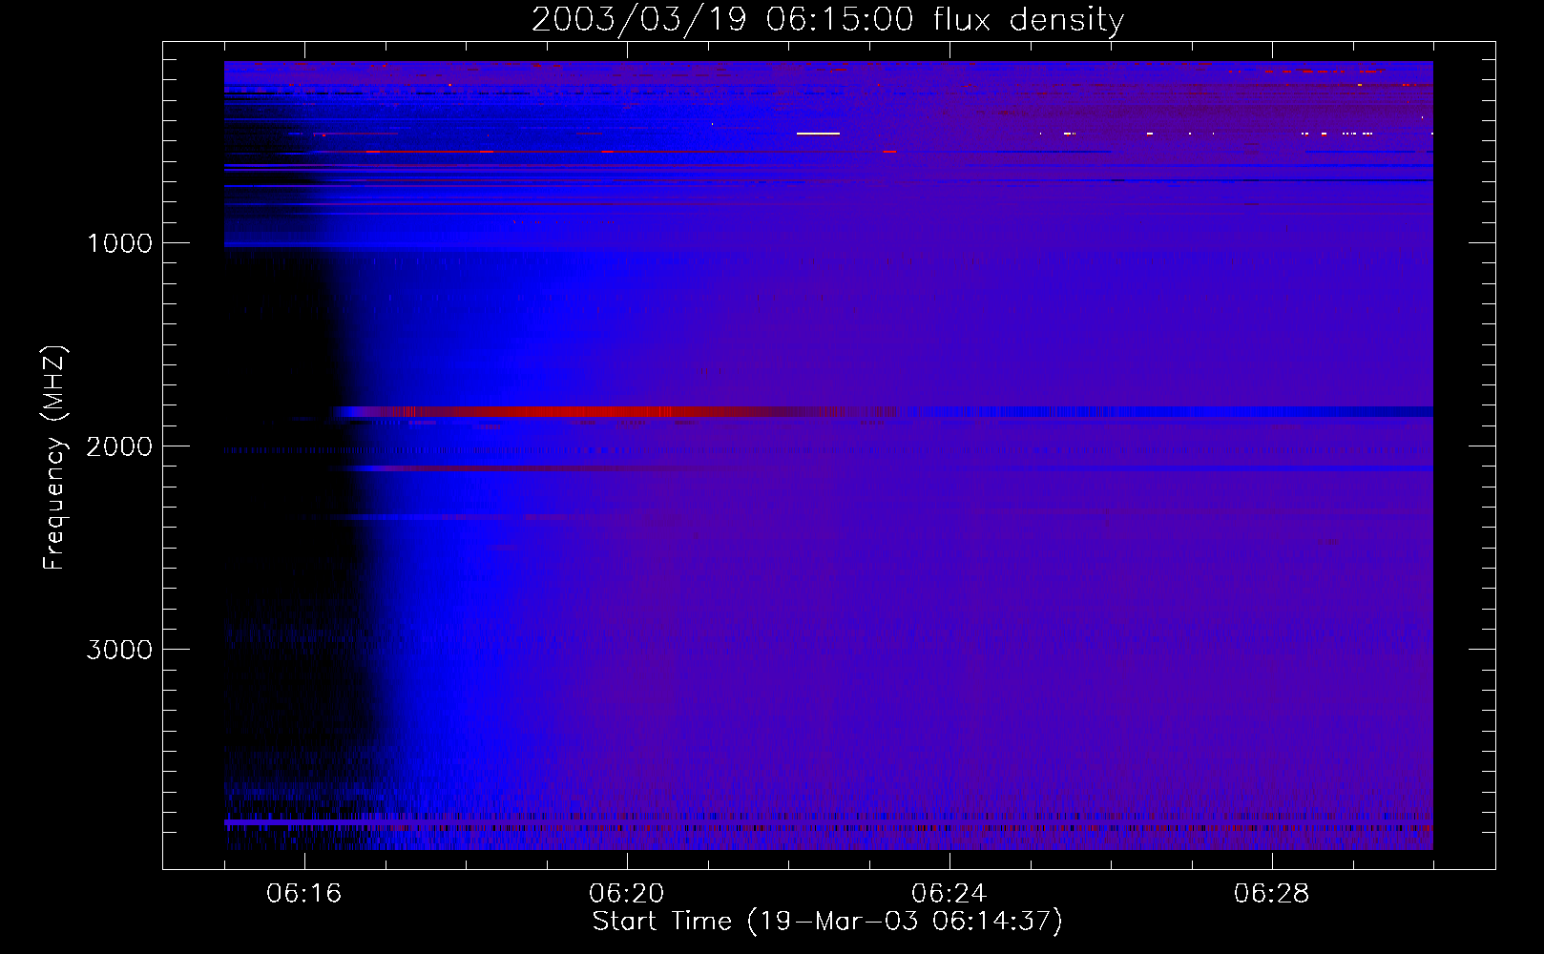Click the 06:28 time tick label
Image resolution: width=1544 pixels, height=954 pixels.
[1272, 894]
